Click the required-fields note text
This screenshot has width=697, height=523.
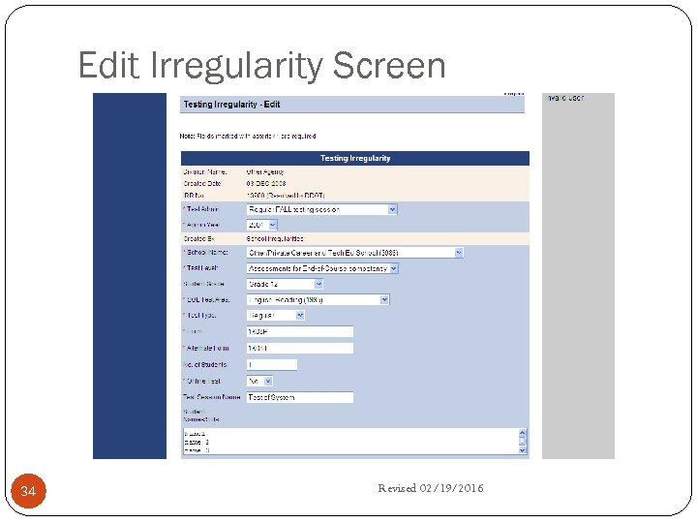(248, 137)
